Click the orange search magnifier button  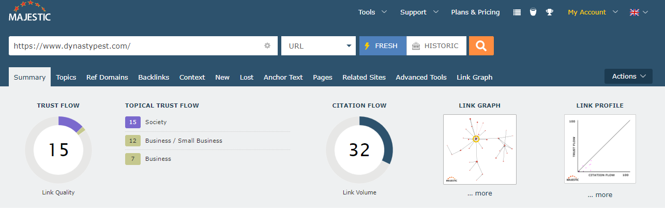[481, 46]
